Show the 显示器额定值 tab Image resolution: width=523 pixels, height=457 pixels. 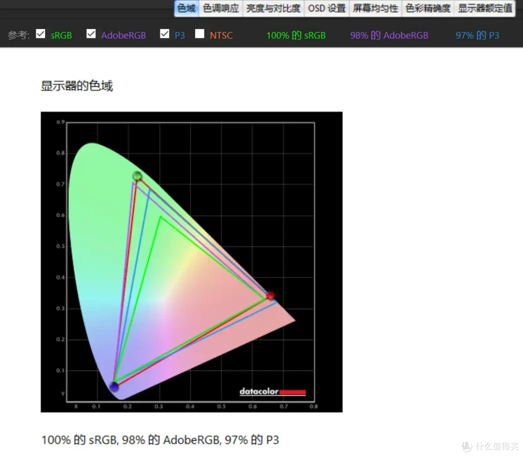[x=485, y=8]
